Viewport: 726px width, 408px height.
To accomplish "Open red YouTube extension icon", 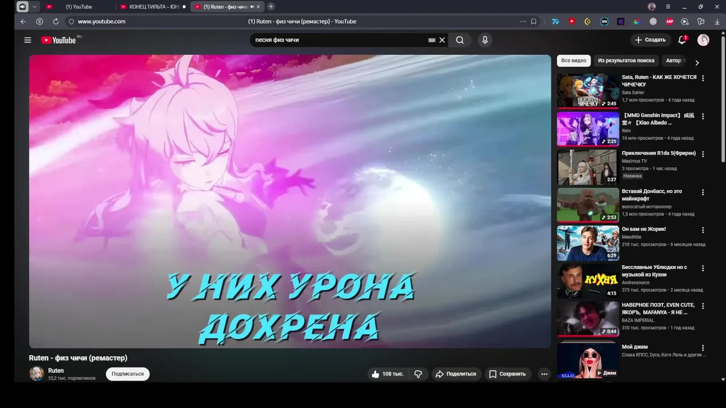I will click(572, 22).
